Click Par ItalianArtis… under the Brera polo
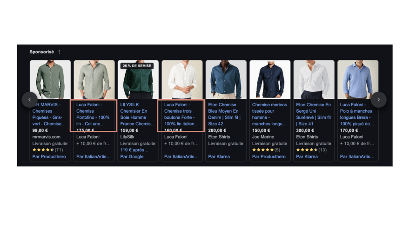 pos(357,156)
